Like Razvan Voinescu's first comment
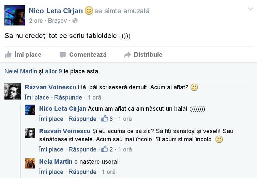This screenshot has width=257, height=178. coord(37,97)
